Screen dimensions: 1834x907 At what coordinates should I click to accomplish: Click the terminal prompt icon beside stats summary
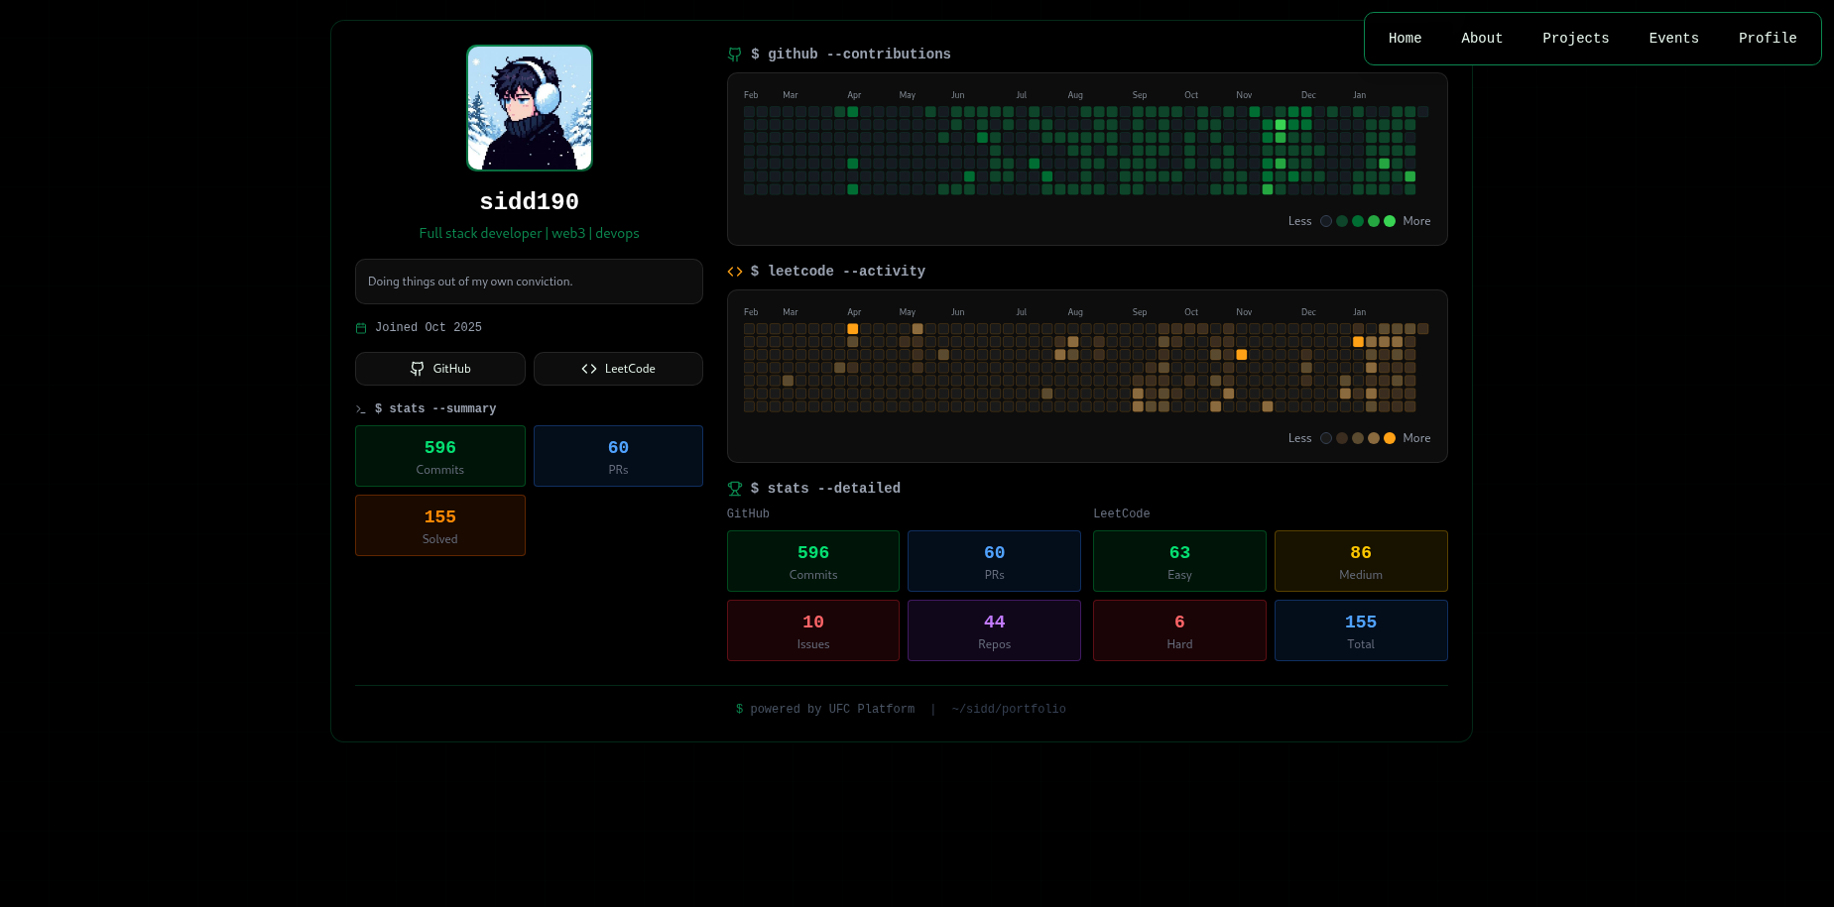pyautogui.click(x=361, y=409)
